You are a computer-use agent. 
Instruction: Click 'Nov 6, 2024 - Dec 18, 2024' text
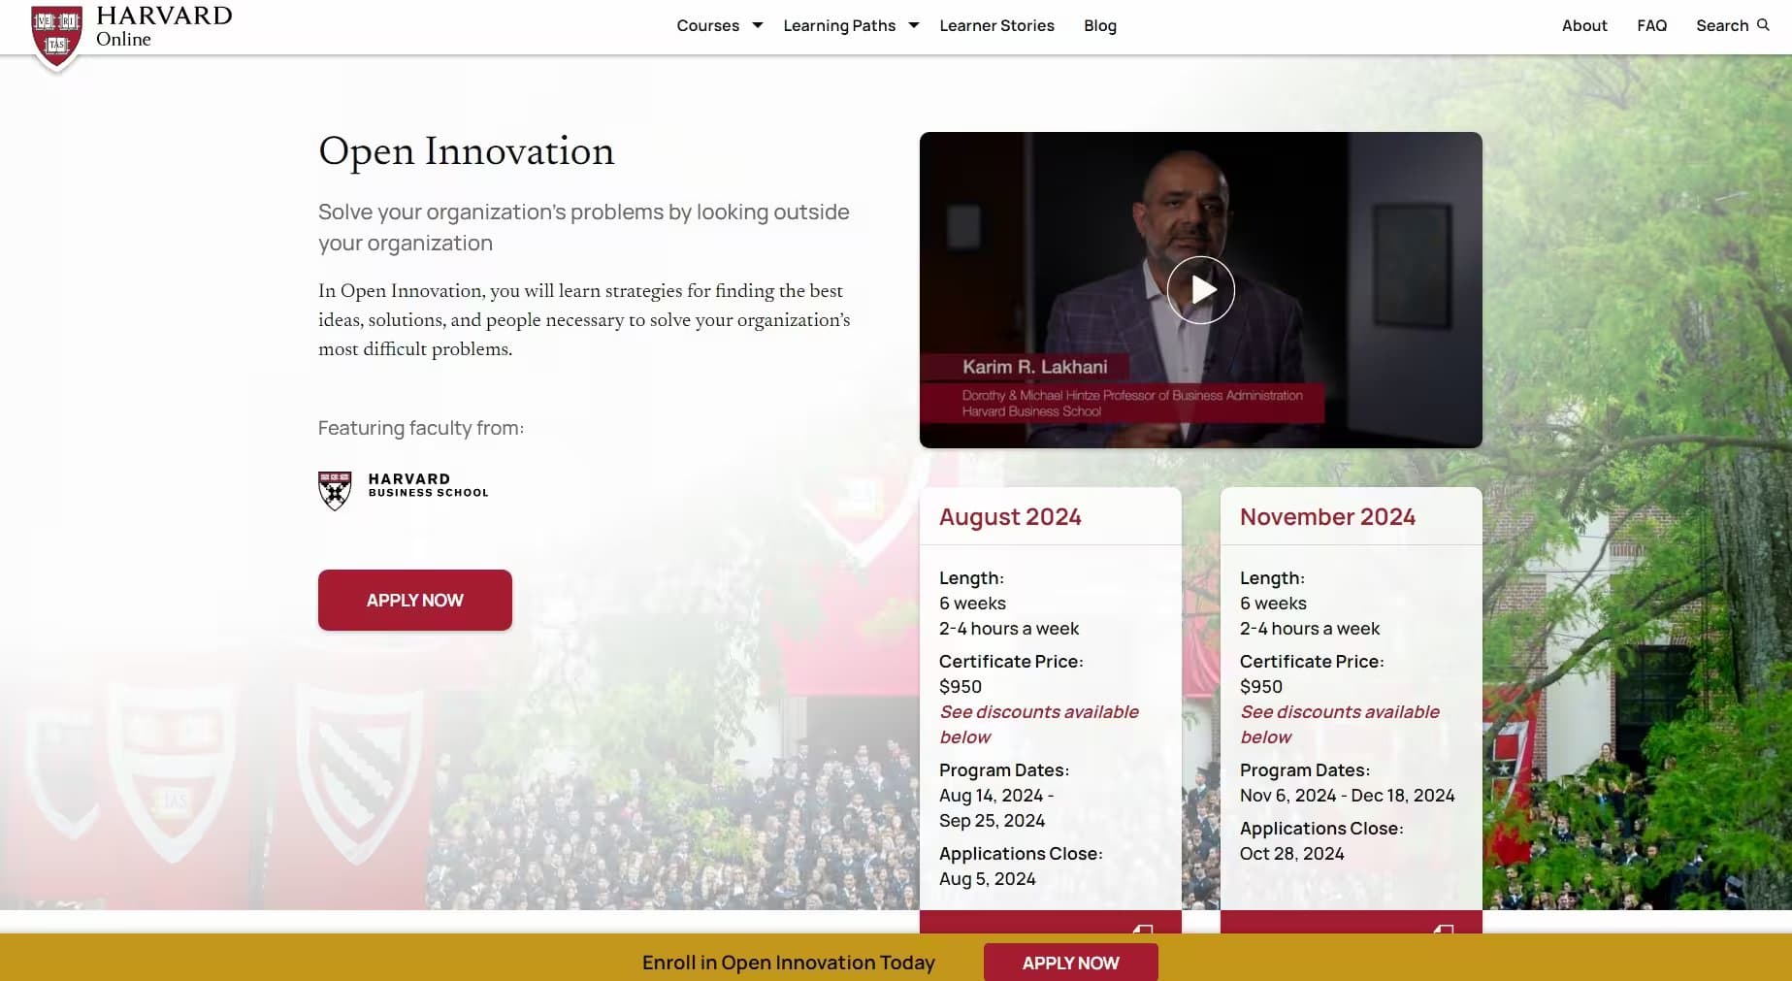pos(1347,796)
